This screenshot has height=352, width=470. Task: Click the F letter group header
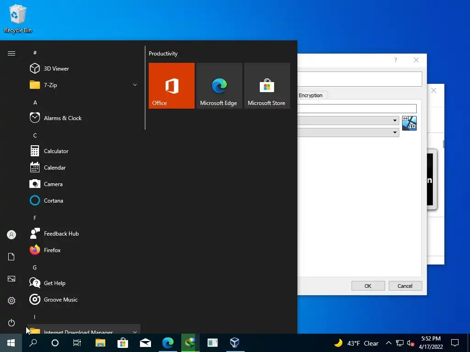[x=35, y=218]
